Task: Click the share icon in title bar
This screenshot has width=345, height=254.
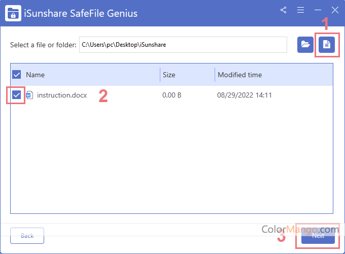Action: pos(284,10)
